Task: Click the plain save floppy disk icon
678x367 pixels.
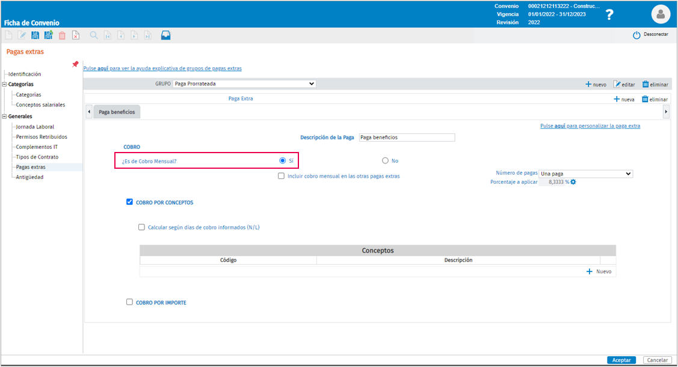Action: (x=35, y=35)
